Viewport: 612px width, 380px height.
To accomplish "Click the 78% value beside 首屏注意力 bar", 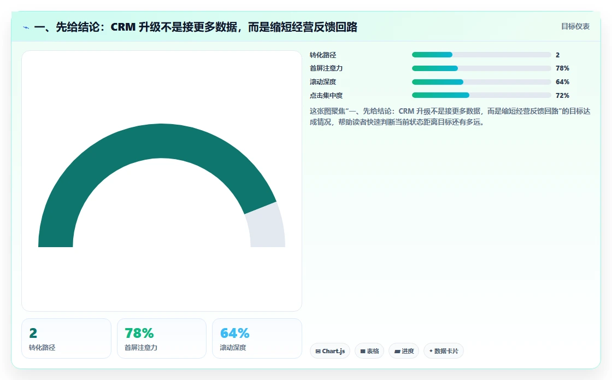I will (562, 68).
